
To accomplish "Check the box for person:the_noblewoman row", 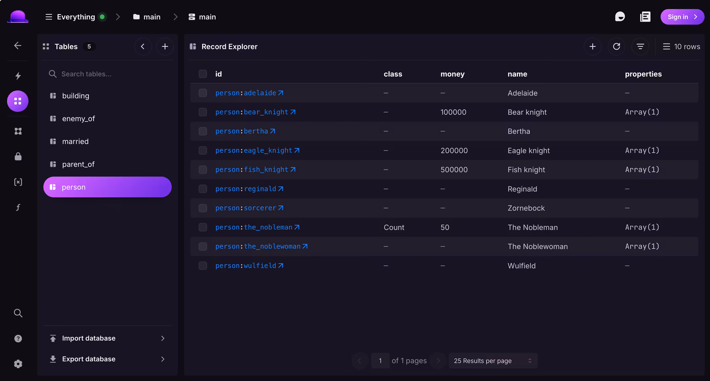I will pyautogui.click(x=203, y=247).
